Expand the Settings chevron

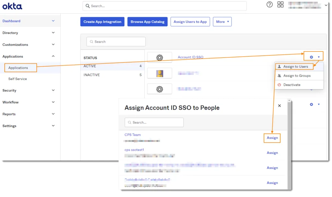53,126
